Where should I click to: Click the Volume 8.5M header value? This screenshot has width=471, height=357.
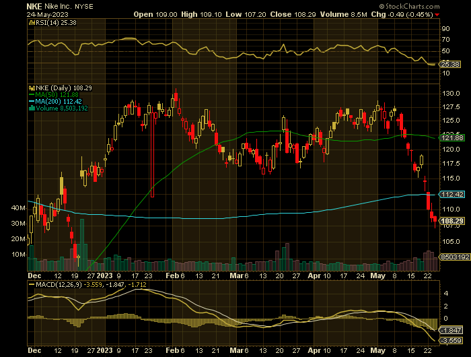coord(343,14)
